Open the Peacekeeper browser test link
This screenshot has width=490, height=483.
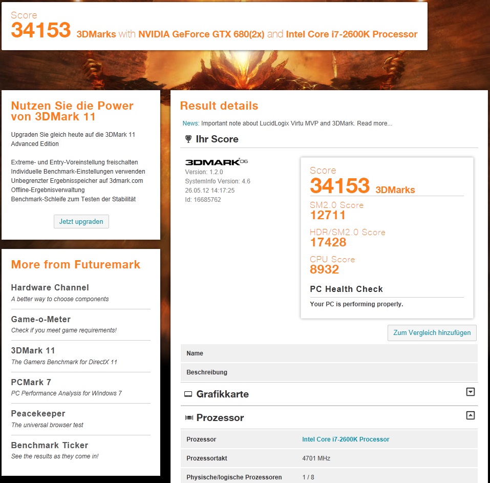pos(38,413)
